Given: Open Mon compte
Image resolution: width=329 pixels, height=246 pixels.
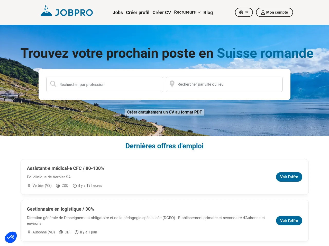Looking at the screenshot, I should pyautogui.click(x=275, y=12).
